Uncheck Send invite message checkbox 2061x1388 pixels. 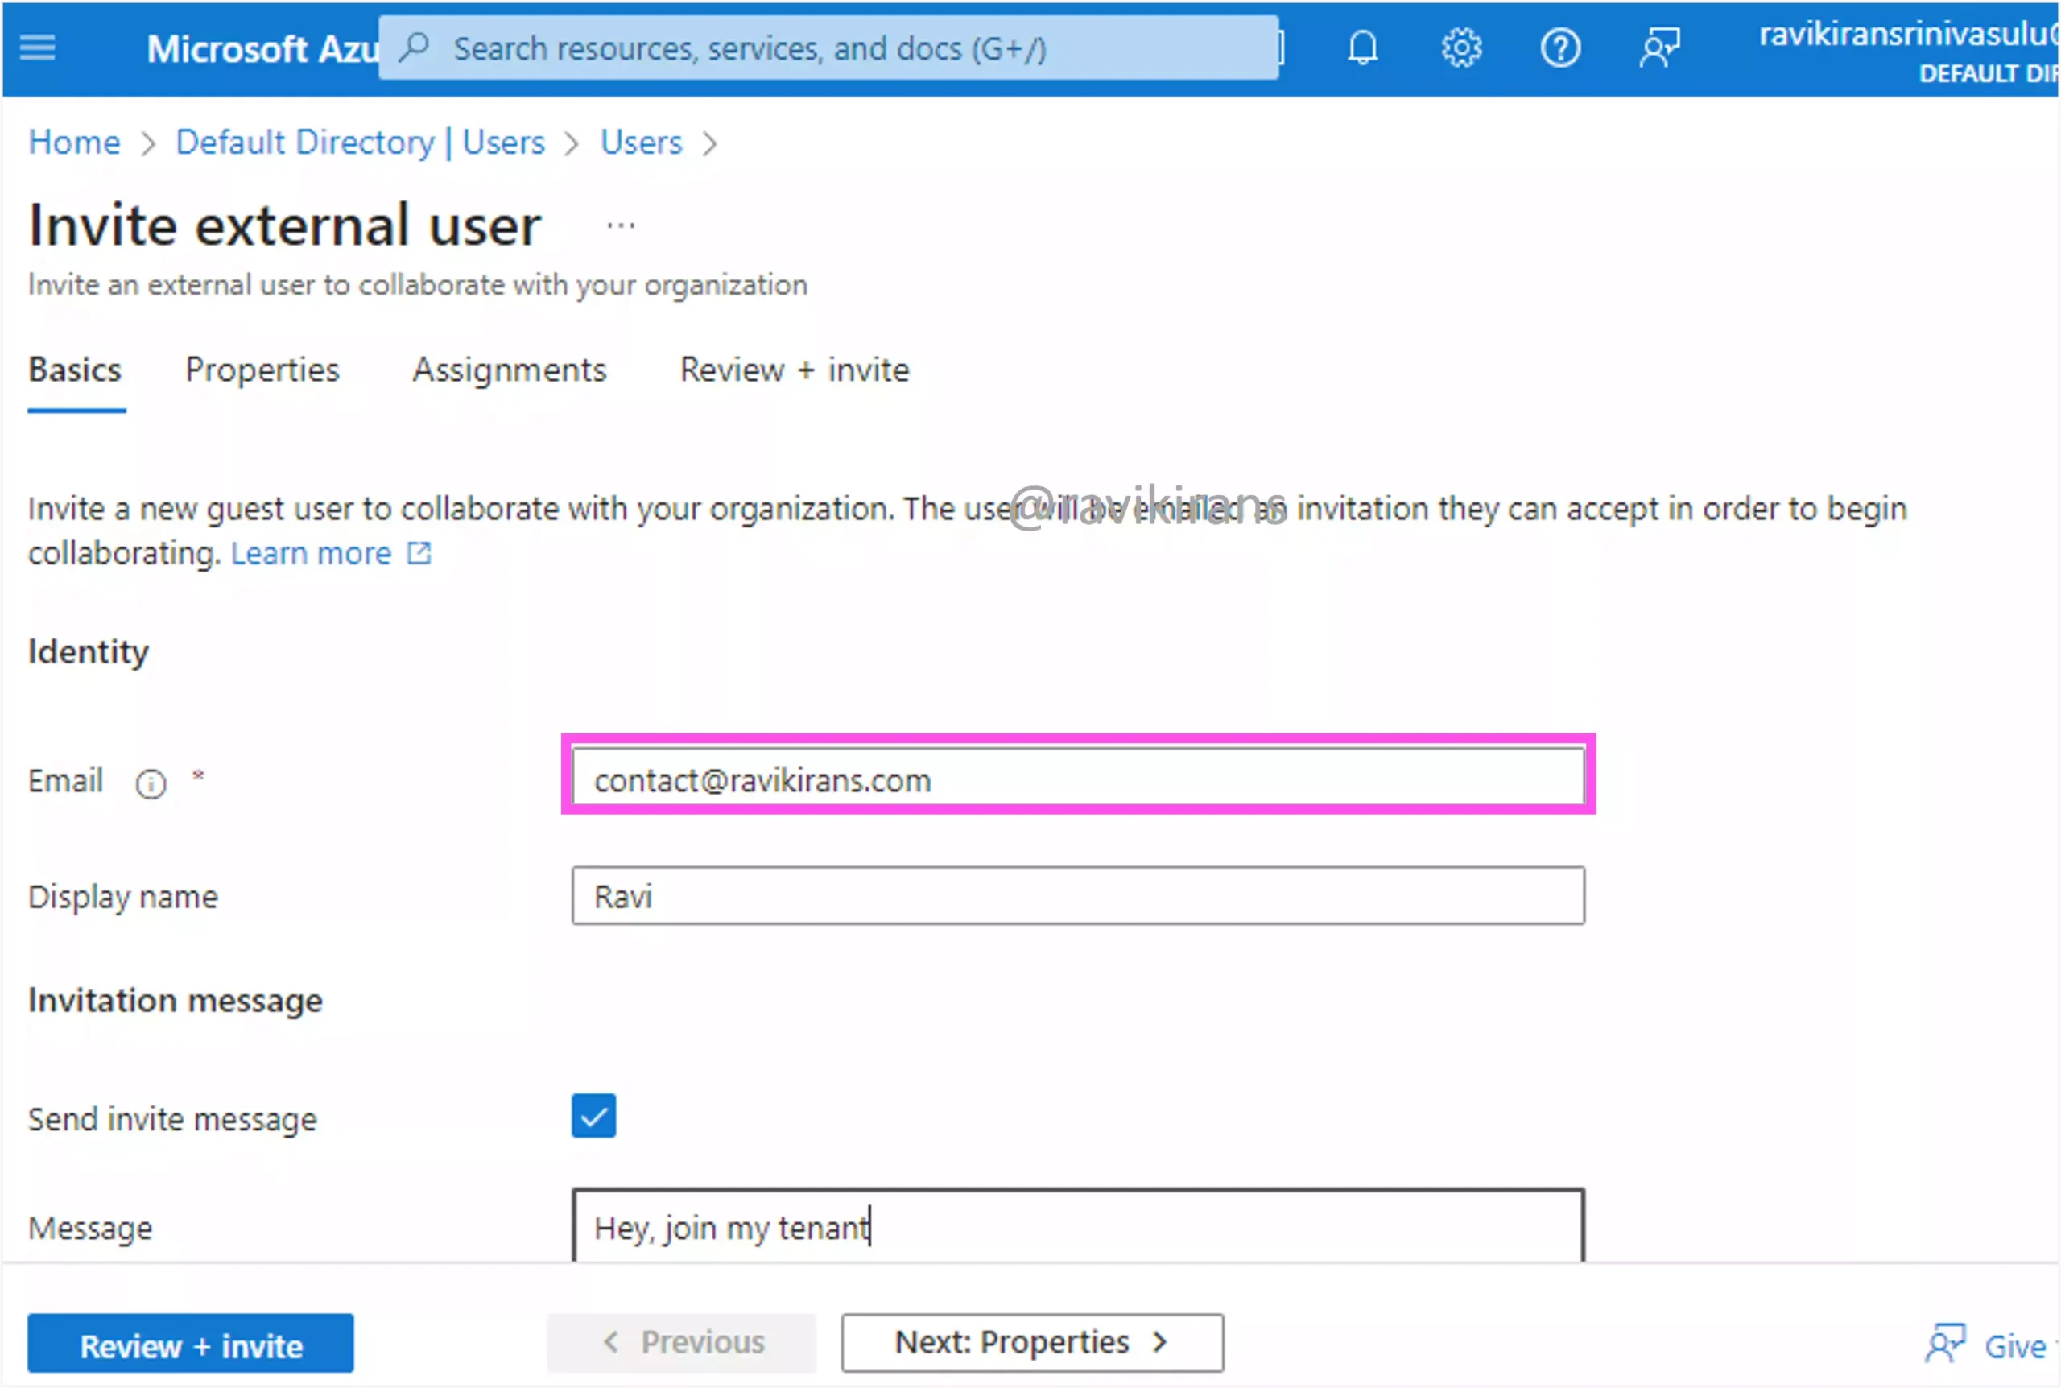[593, 1116]
